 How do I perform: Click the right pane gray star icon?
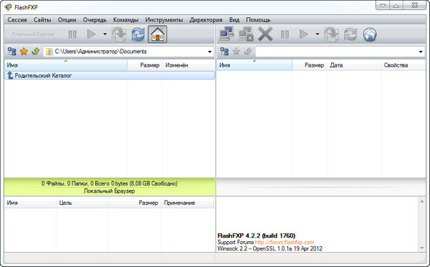[236, 52]
